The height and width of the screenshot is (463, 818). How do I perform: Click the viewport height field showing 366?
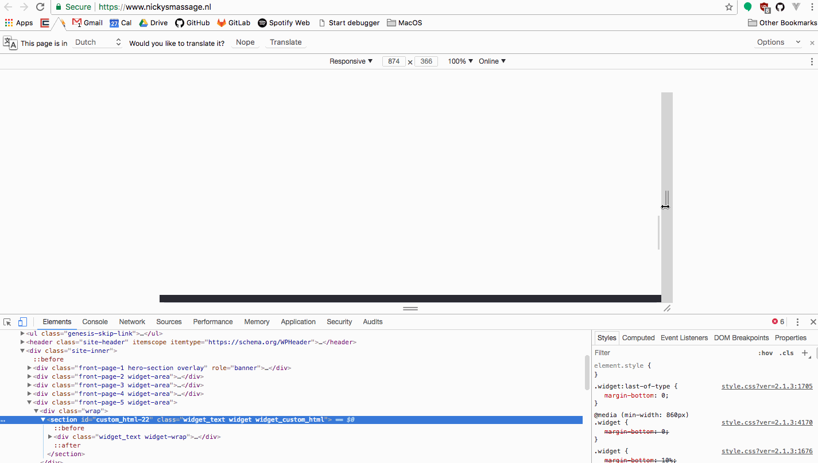pos(426,61)
